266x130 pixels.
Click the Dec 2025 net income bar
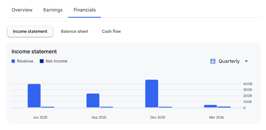pyautogui.click(x=165, y=107)
